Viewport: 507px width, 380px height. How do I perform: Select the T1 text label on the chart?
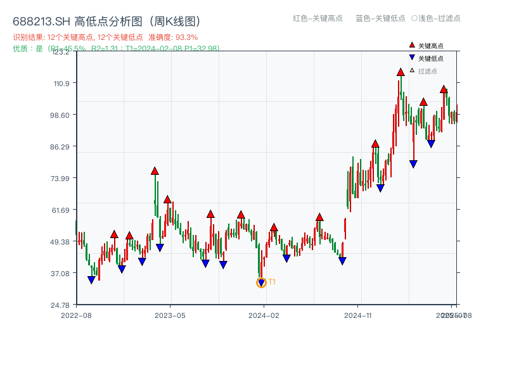click(271, 280)
